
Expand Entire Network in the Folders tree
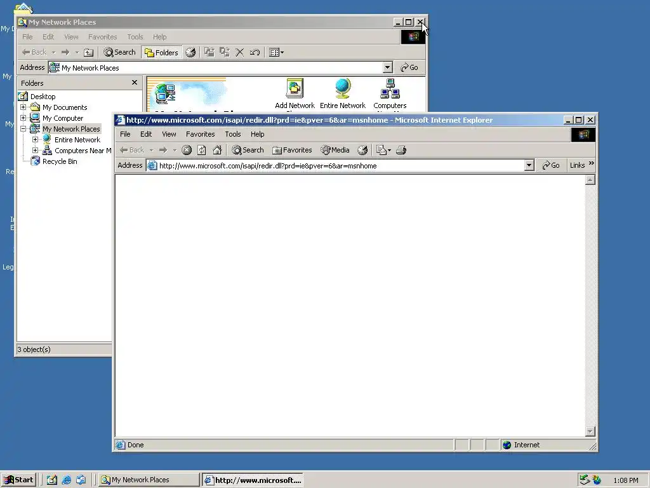click(36, 139)
